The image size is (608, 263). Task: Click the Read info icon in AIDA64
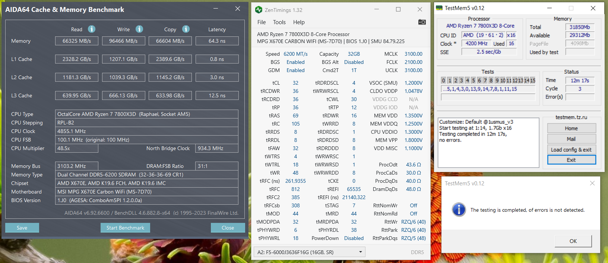(92, 29)
